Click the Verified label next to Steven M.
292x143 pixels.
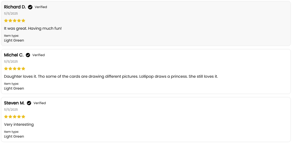40,103
